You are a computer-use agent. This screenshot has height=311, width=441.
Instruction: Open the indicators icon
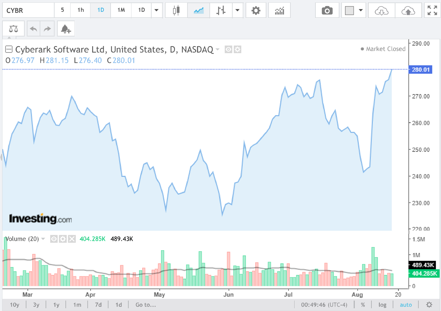click(280, 10)
